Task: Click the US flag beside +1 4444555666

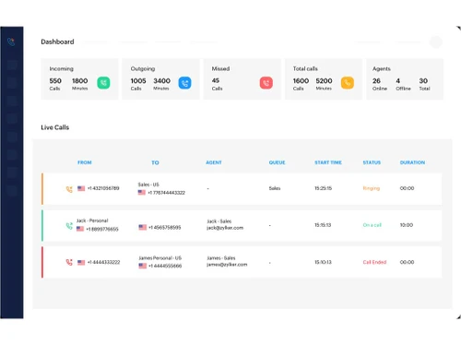Action: (x=143, y=266)
